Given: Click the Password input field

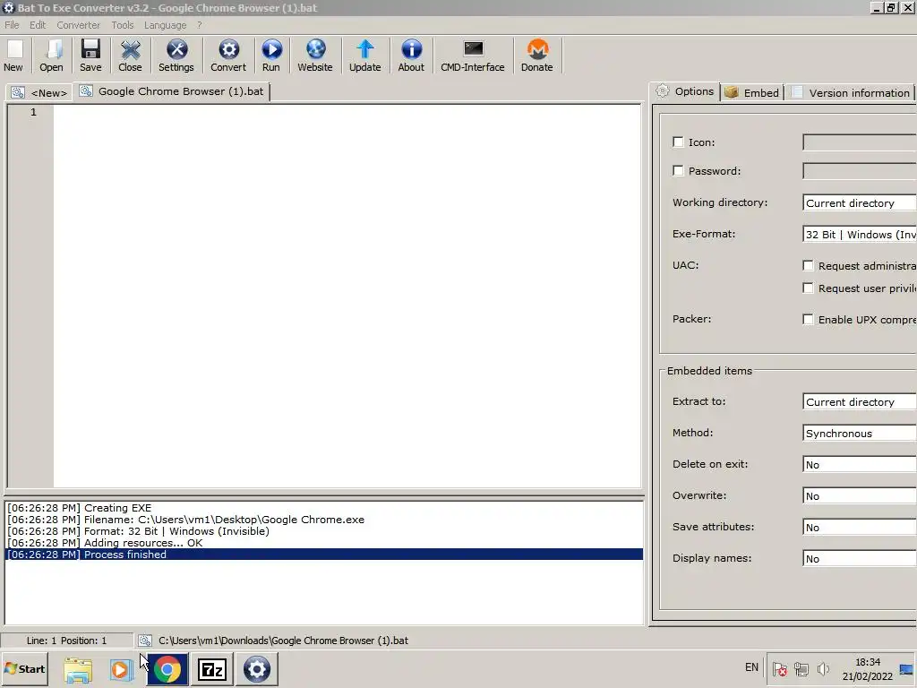Looking at the screenshot, I should point(859,171).
